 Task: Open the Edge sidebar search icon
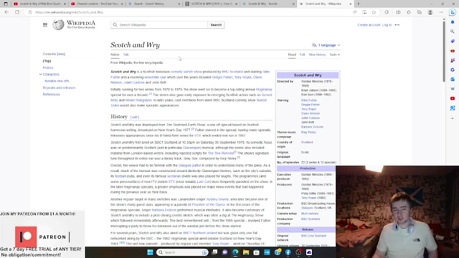pos(453,32)
